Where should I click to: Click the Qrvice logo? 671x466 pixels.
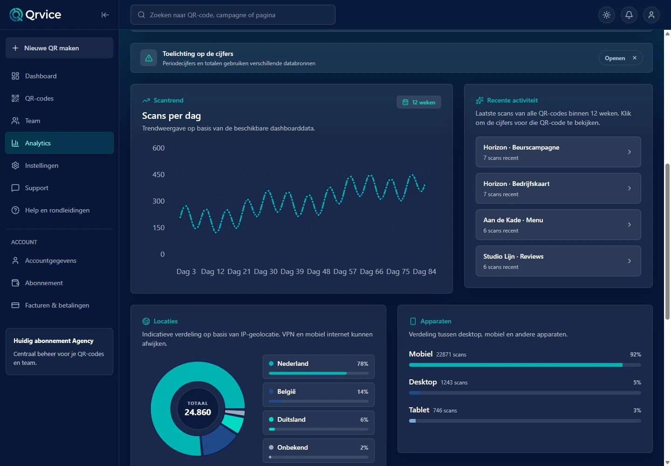[35, 15]
